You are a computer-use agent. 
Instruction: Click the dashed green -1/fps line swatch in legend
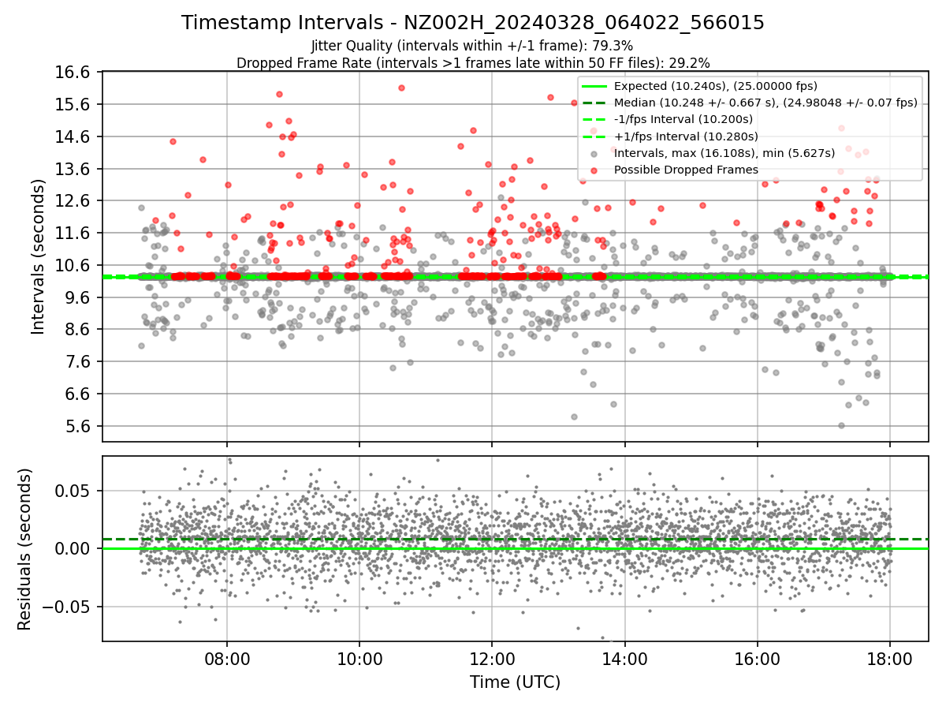(x=594, y=119)
